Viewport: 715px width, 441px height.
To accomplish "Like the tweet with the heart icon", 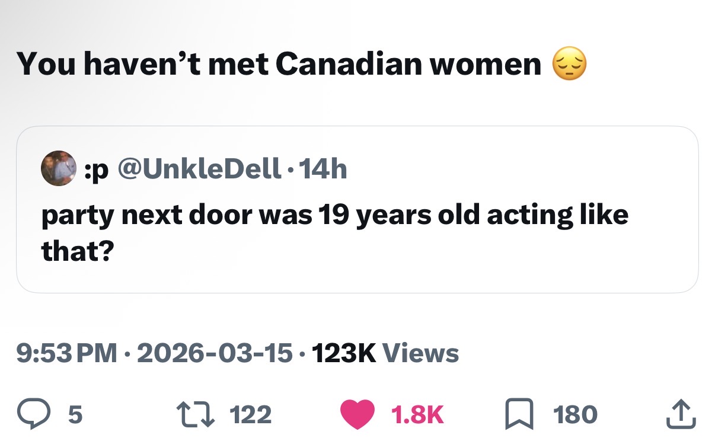I will [x=357, y=414].
